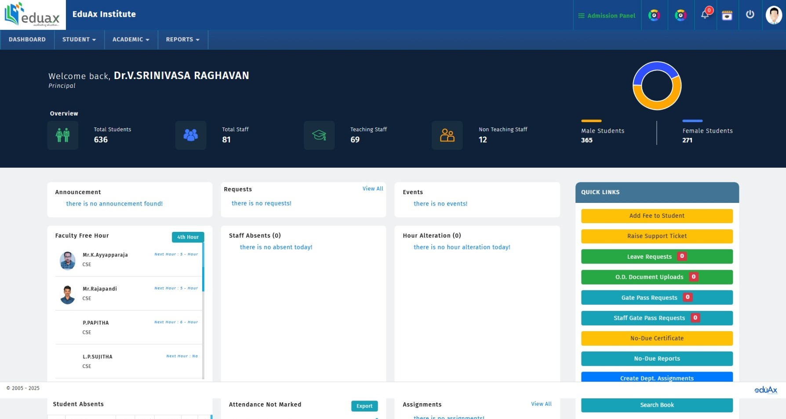Open the Admission Panel menu
786x419 pixels.
pos(607,16)
